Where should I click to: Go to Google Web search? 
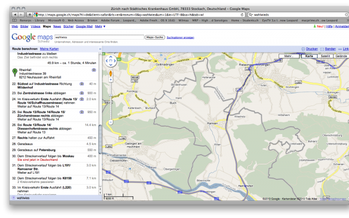click(15, 26)
